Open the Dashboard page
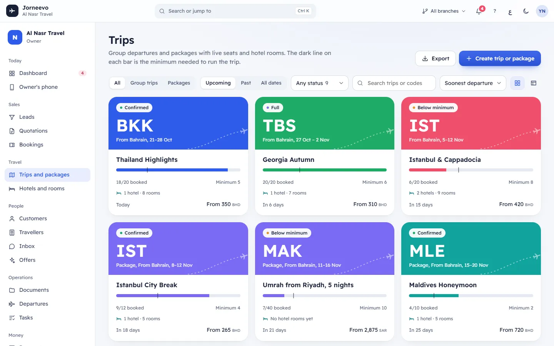 (47, 73)
